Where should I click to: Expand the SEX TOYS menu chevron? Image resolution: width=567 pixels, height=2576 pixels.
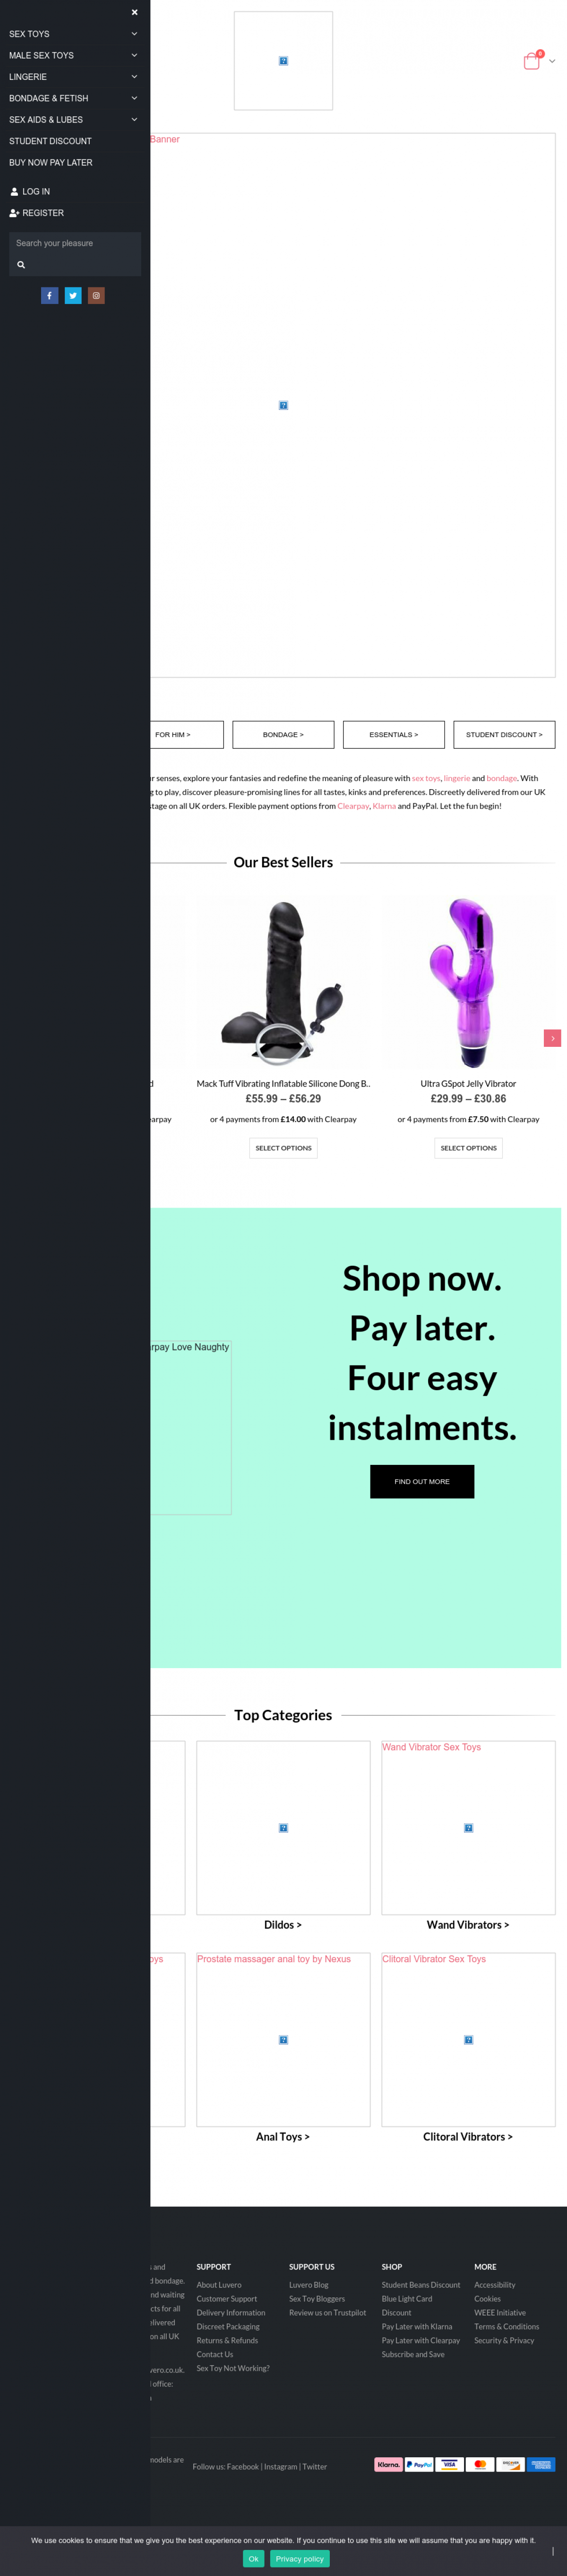pyautogui.click(x=134, y=34)
